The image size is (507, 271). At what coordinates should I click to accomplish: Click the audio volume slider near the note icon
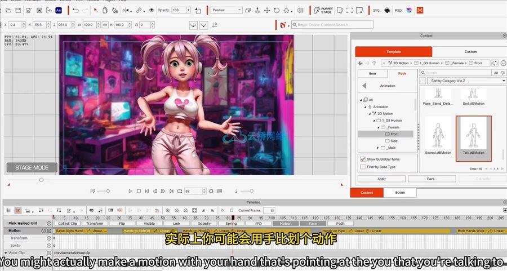click(x=247, y=191)
